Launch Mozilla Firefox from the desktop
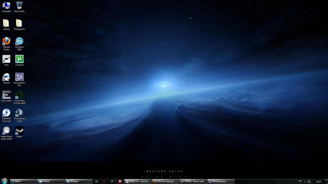This screenshot has width=328, height=184. 6,41
